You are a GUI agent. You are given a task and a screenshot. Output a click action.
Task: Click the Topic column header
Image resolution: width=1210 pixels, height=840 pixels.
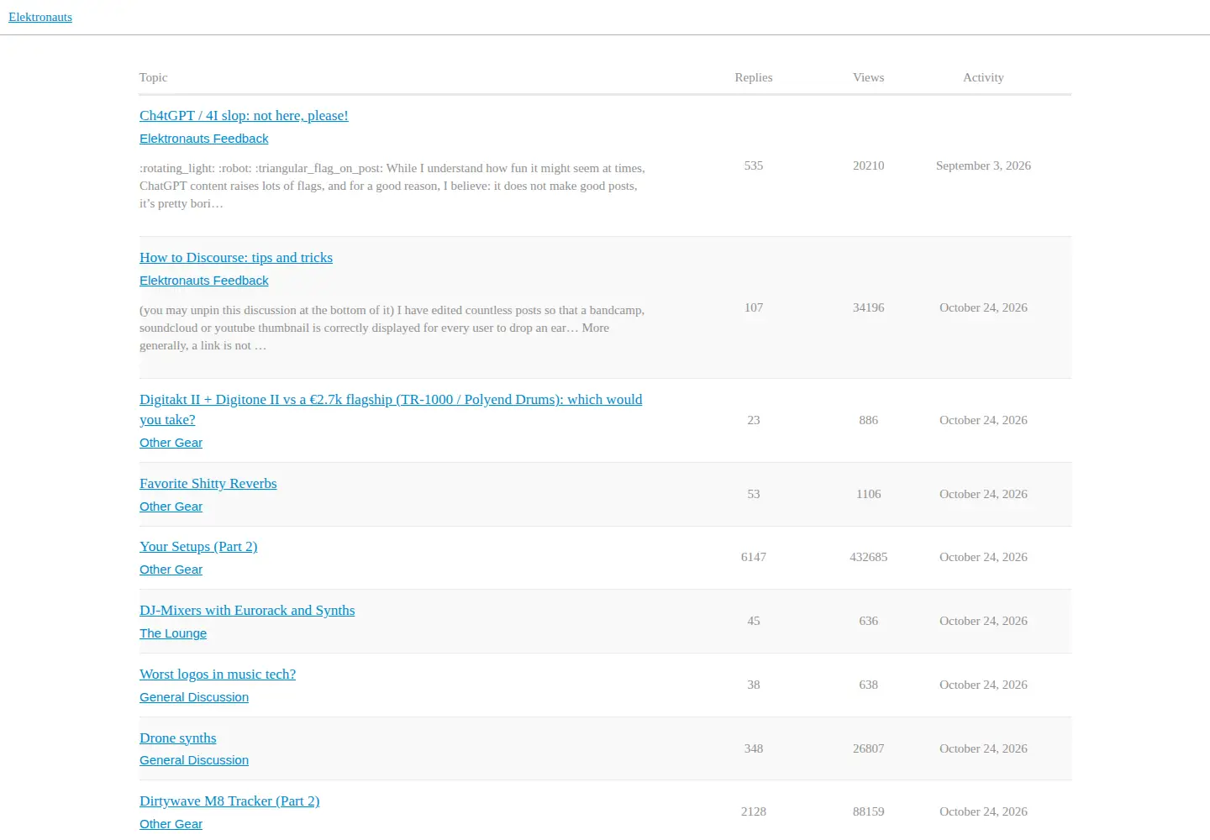click(x=154, y=77)
